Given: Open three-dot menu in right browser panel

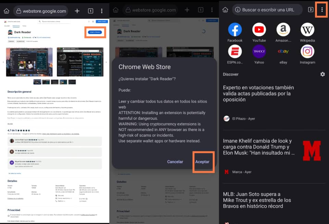Looking at the screenshot, I should 322,10.
